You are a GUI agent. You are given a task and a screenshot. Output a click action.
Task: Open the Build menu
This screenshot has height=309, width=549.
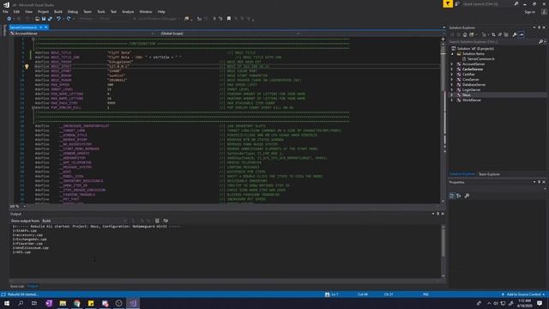[58, 11]
